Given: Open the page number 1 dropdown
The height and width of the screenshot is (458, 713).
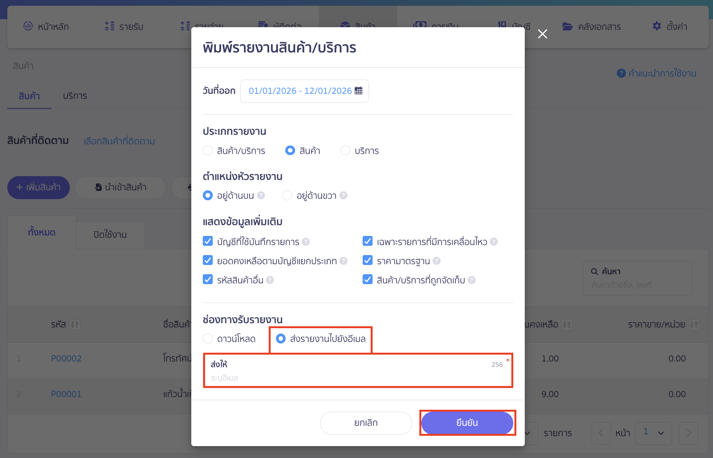Looking at the screenshot, I should [x=654, y=433].
